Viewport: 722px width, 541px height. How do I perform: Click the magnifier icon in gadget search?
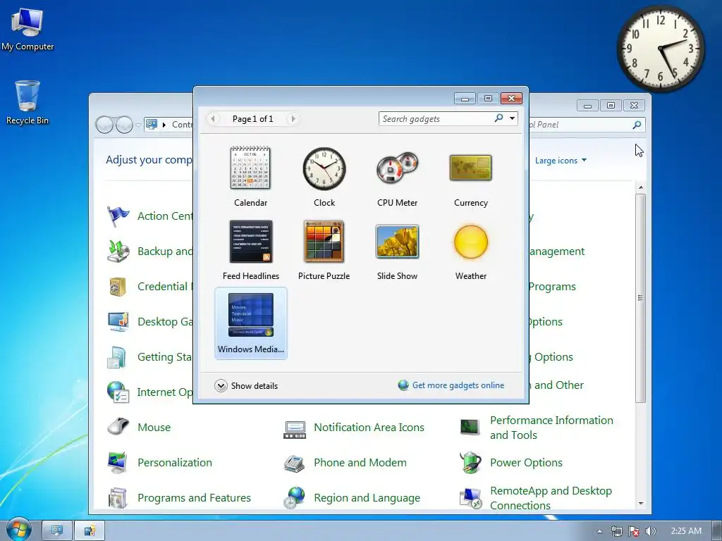498,118
